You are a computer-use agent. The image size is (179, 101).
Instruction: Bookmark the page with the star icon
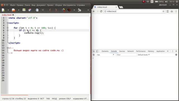[x=163, y=11]
